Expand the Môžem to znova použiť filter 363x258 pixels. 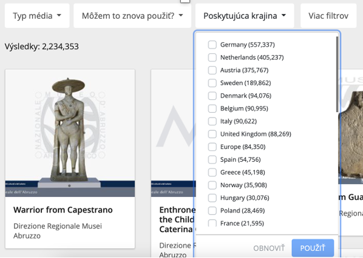click(132, 16)
